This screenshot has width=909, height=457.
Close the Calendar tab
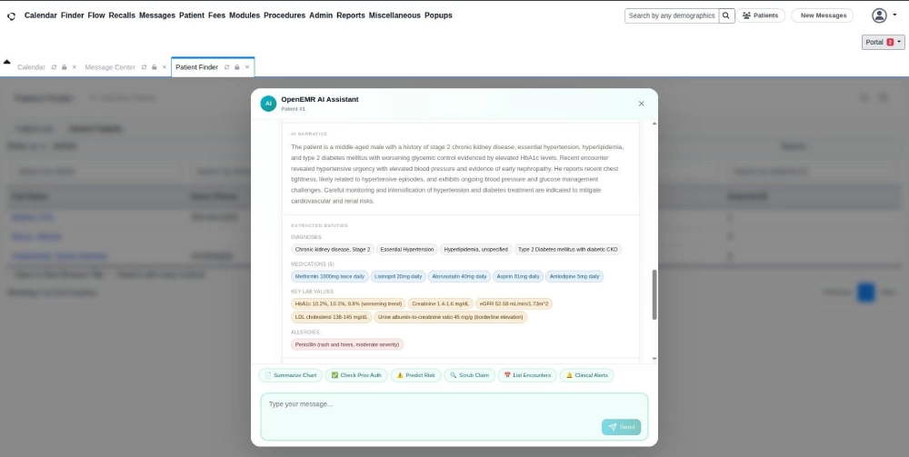(x=75, y=67)
